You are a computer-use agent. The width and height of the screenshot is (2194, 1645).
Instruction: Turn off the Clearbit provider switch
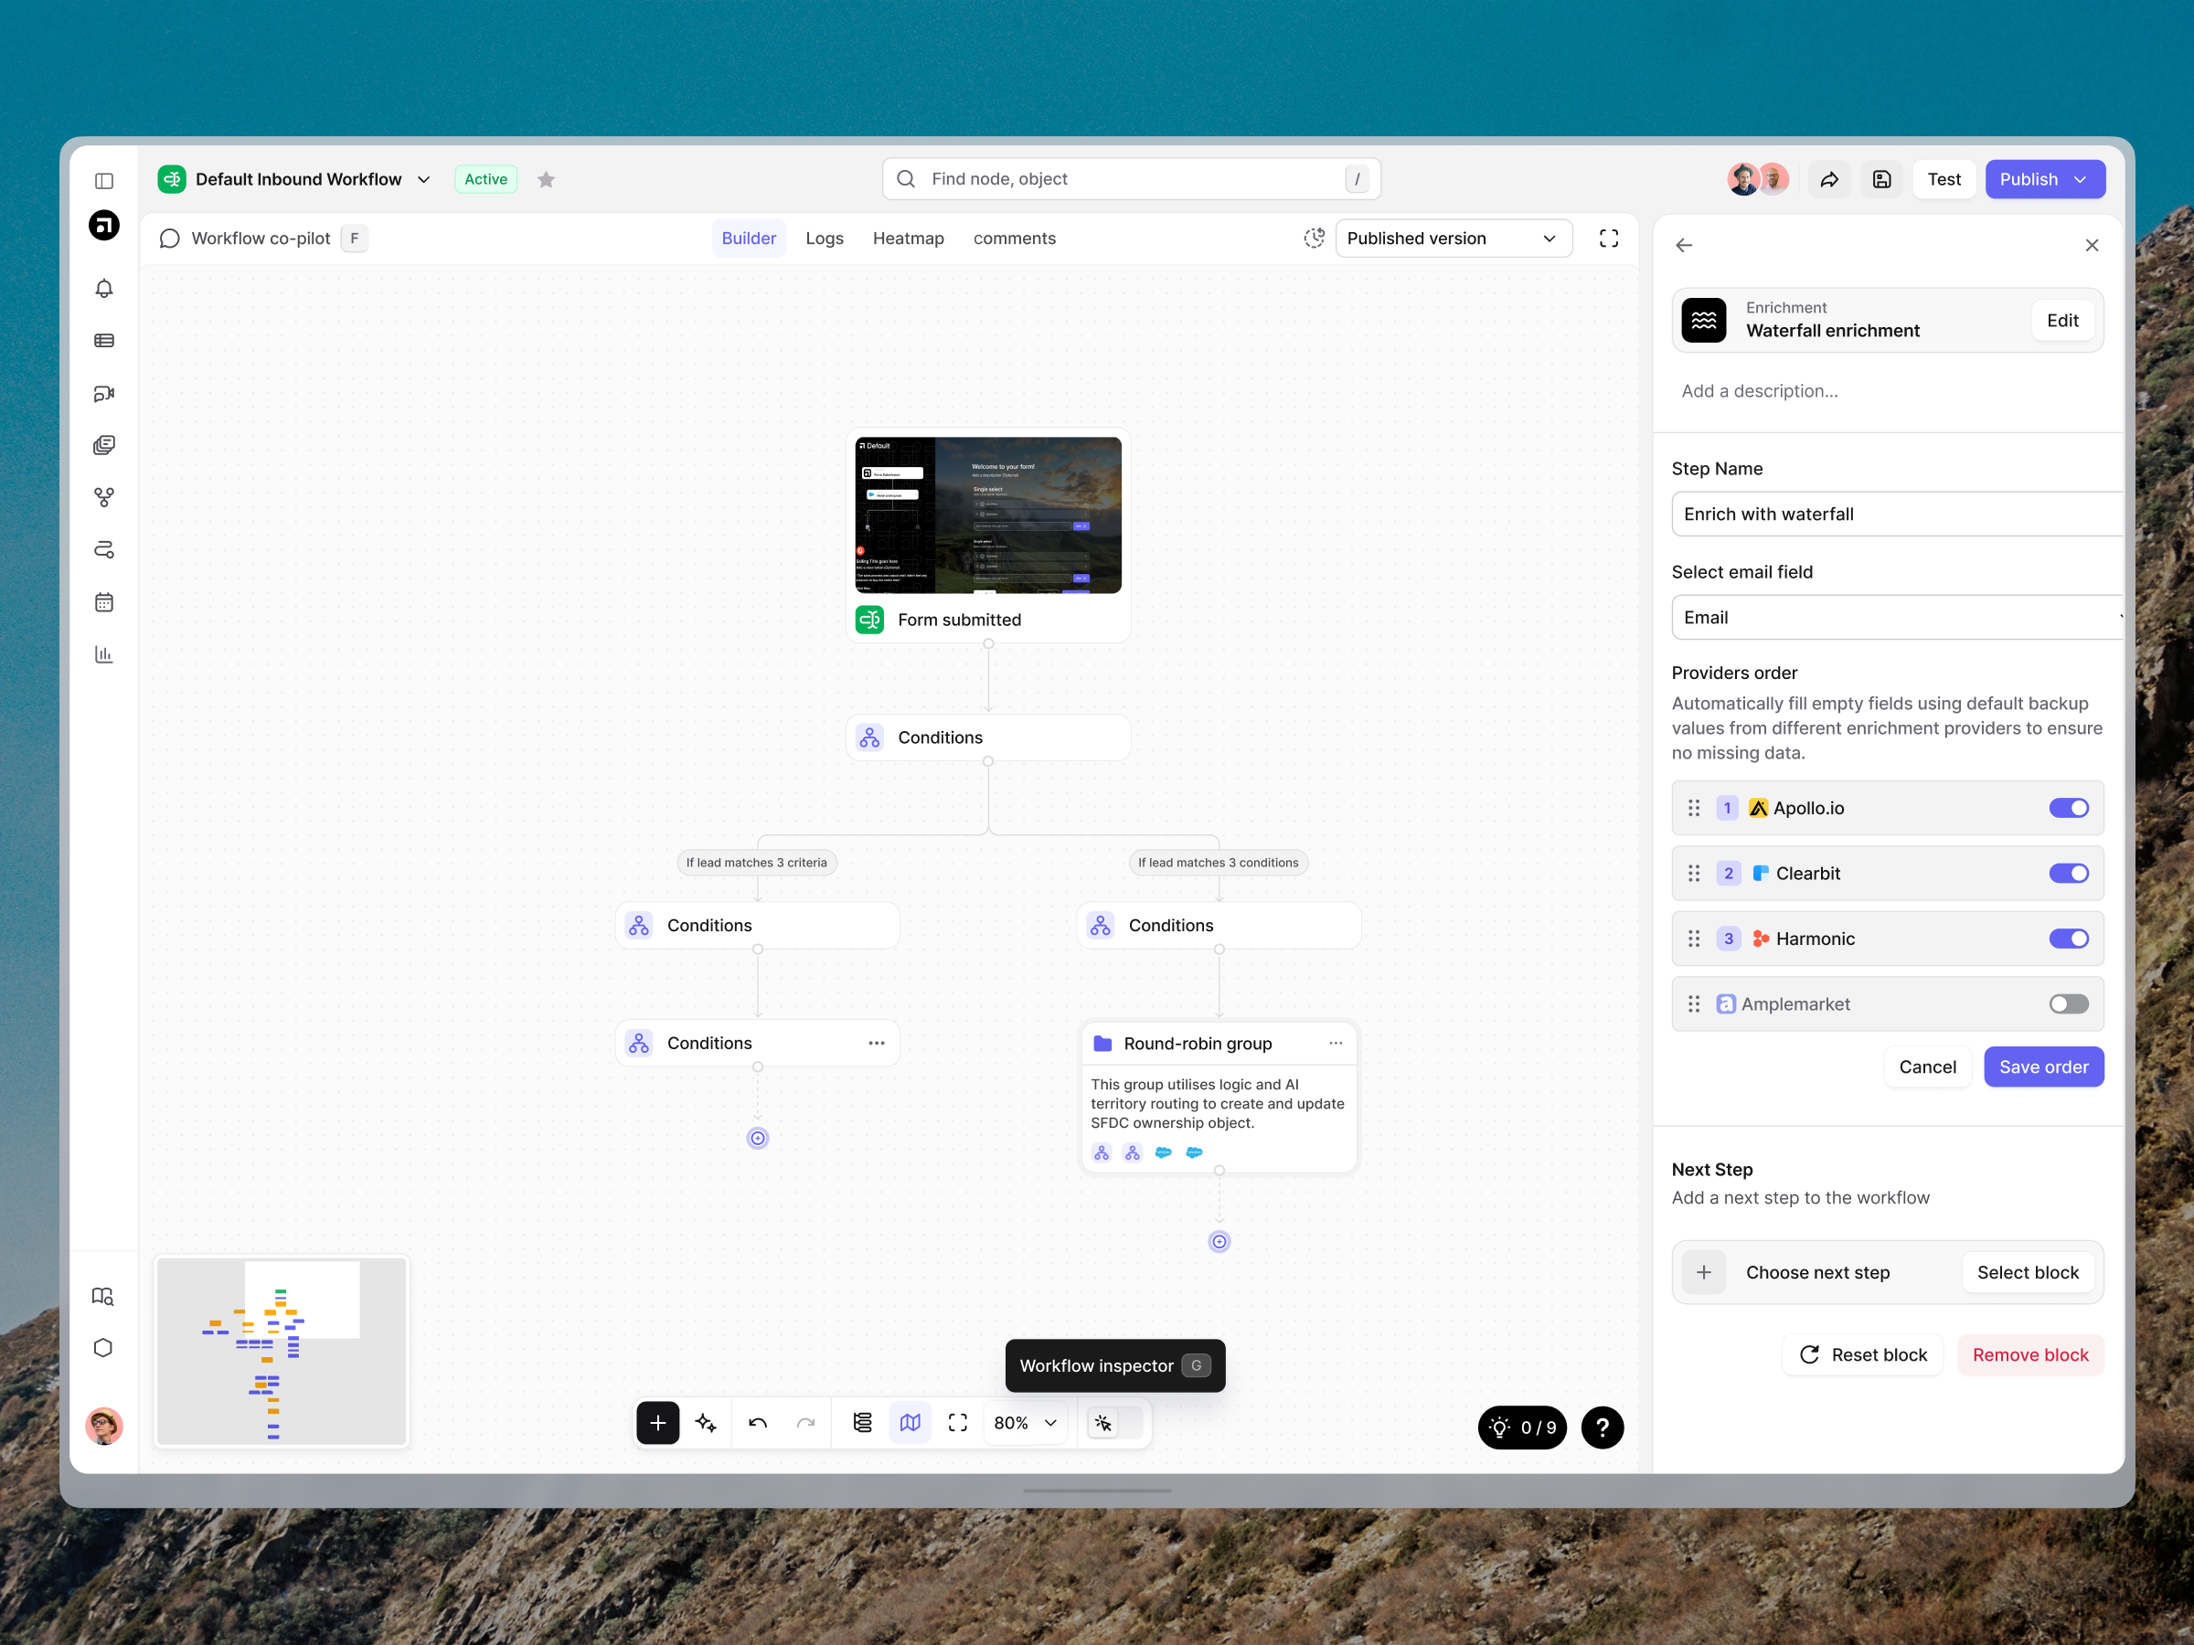tap(2068, 873)
